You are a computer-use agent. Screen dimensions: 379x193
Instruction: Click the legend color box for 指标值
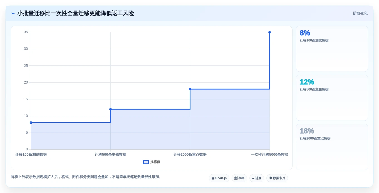[x=146, y=162]
